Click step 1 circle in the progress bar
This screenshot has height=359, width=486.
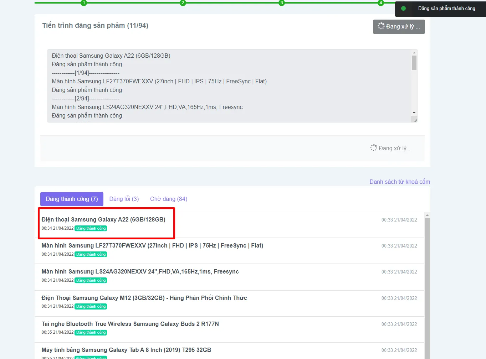[84, 3]
